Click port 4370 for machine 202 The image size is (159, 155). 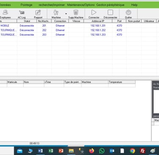119,30
